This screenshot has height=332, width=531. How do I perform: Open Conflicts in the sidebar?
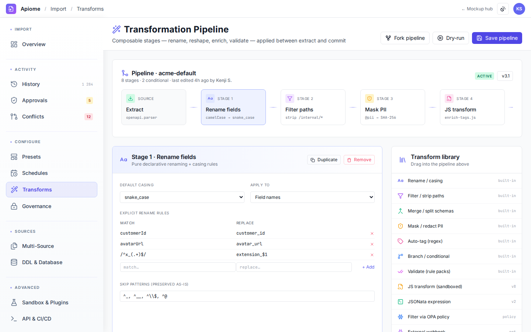tap(52, 117)
